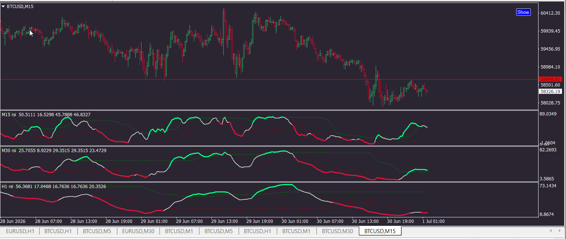Open the BTCUSD,M5 tab left of EURUSD,M30
The width and height of the screenshot is (566, 239).
pyautogui.click(x=97, y=231)
